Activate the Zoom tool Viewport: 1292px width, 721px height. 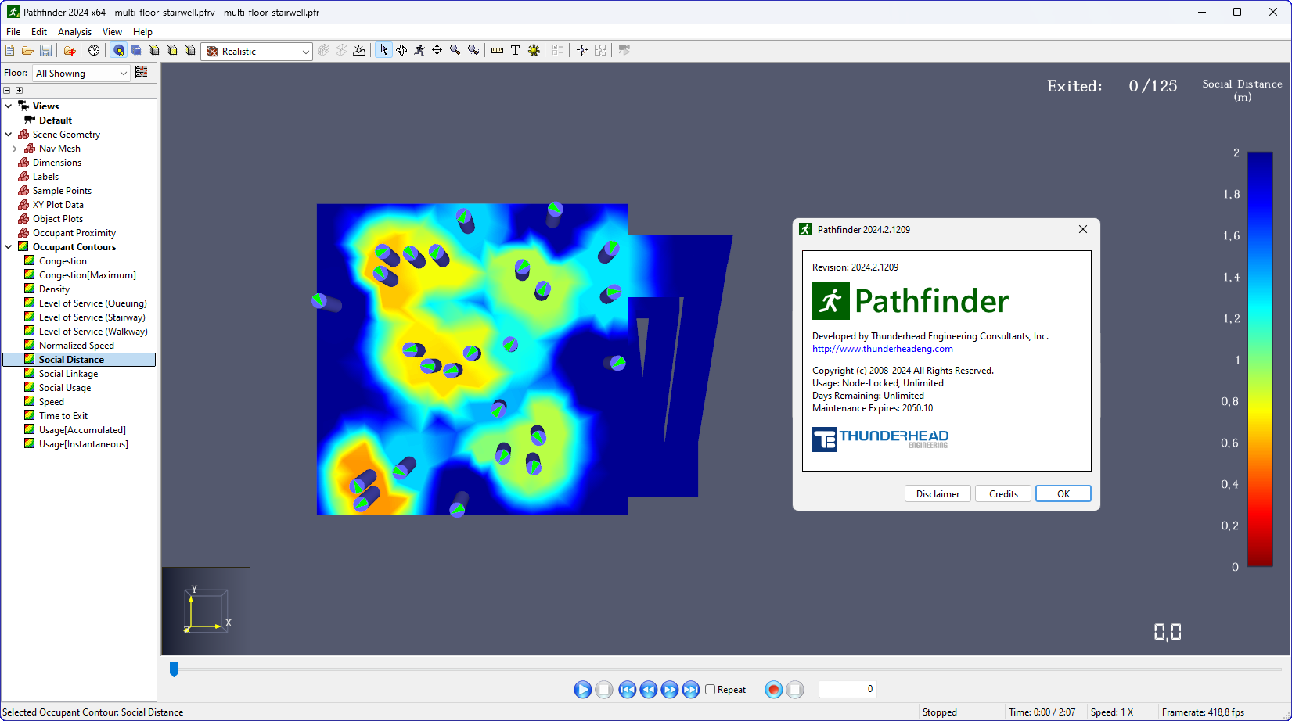[455, 50]
